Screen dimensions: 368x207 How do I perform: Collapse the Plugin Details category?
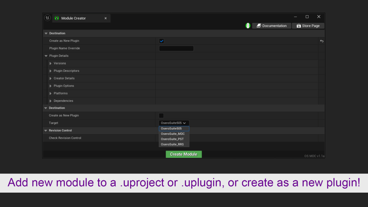pos(46,56)
